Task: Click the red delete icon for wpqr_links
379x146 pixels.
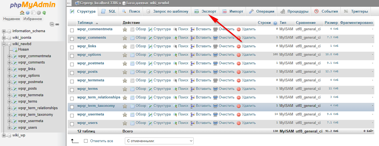Action: coord(239,46)
